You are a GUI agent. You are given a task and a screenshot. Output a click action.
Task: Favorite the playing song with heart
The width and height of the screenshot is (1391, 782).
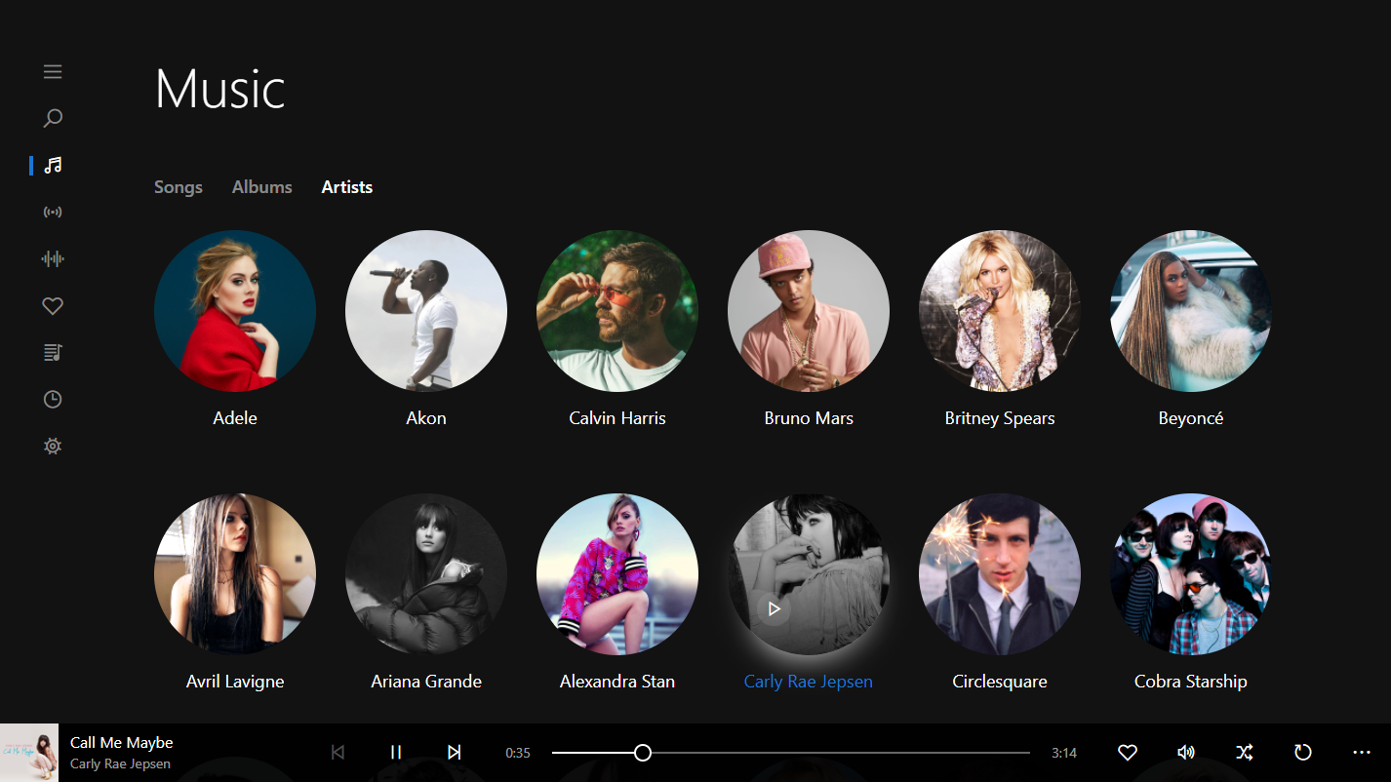click(1128, 752)
